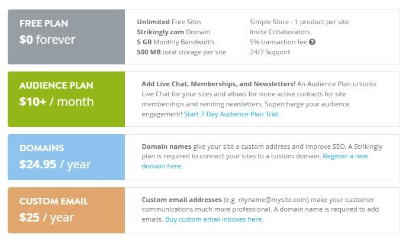Click the orange CUSTOM EMAIL title
The image size is (409, 244).
tap(54, 201)
